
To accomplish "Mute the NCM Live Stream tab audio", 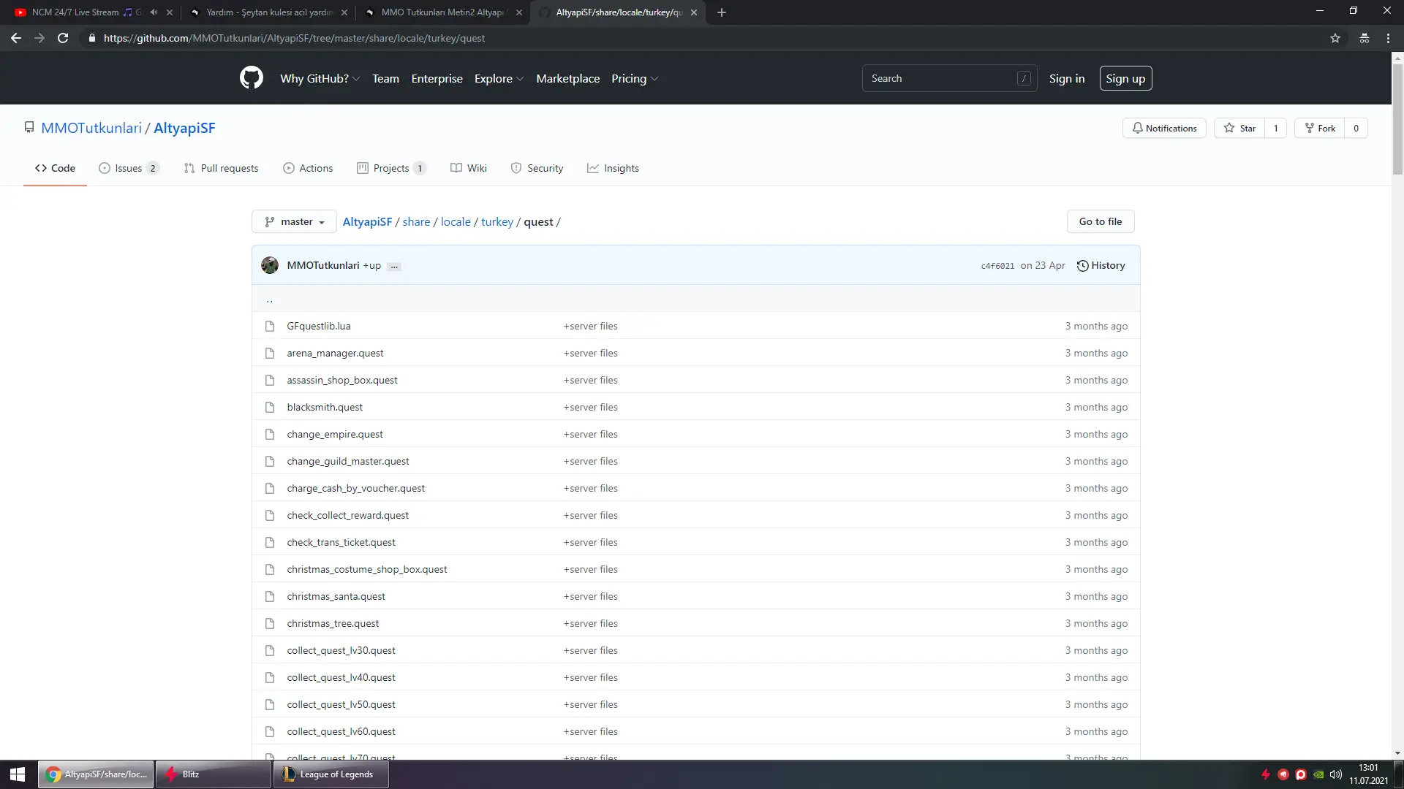I will click(x=154, y=12).
